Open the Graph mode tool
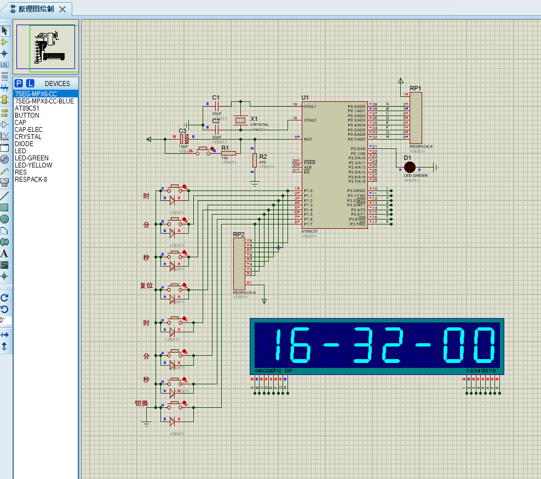 point(4,136)
